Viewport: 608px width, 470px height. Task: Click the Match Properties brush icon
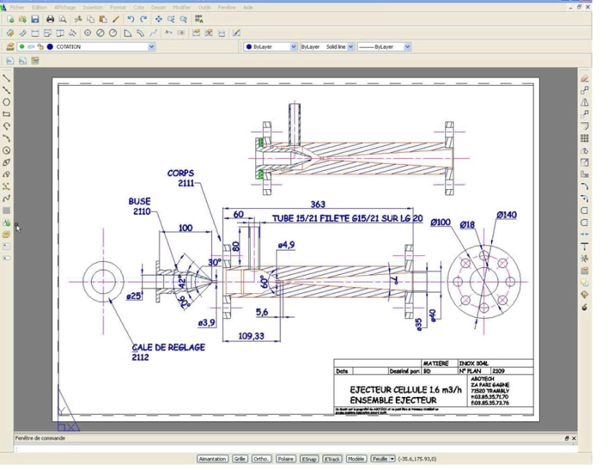[x=116, y=19]
